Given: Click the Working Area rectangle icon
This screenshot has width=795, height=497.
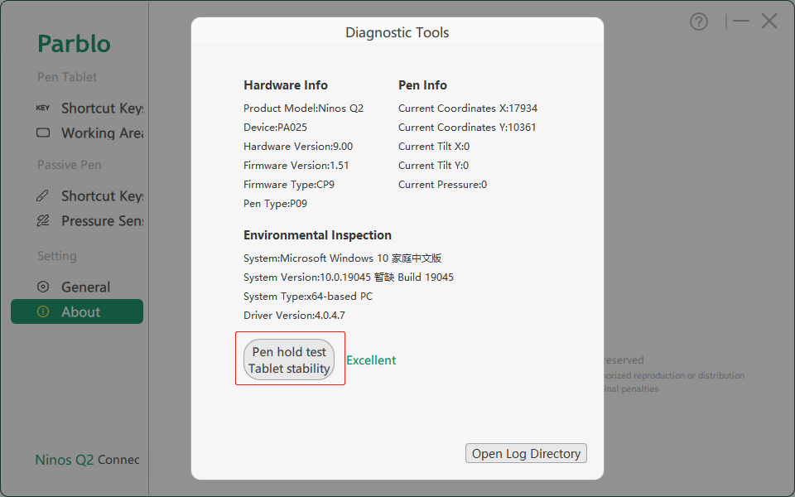Looking at the screenshot, I should [x=43, y=133].
